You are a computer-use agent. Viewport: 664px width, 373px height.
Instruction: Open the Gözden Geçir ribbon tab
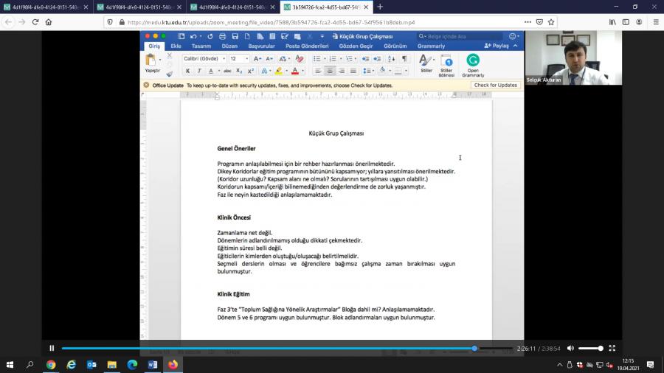pyautogui.click(x=361, y=46)
